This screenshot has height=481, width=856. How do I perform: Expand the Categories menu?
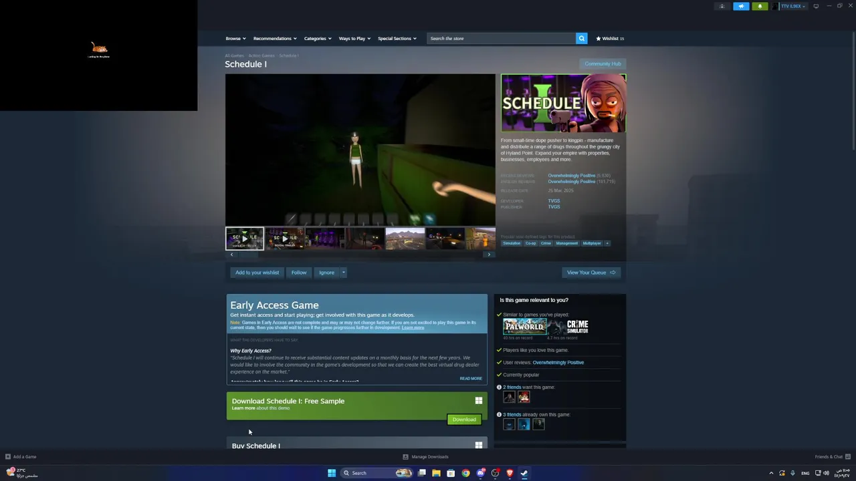[x=318, y=38]
